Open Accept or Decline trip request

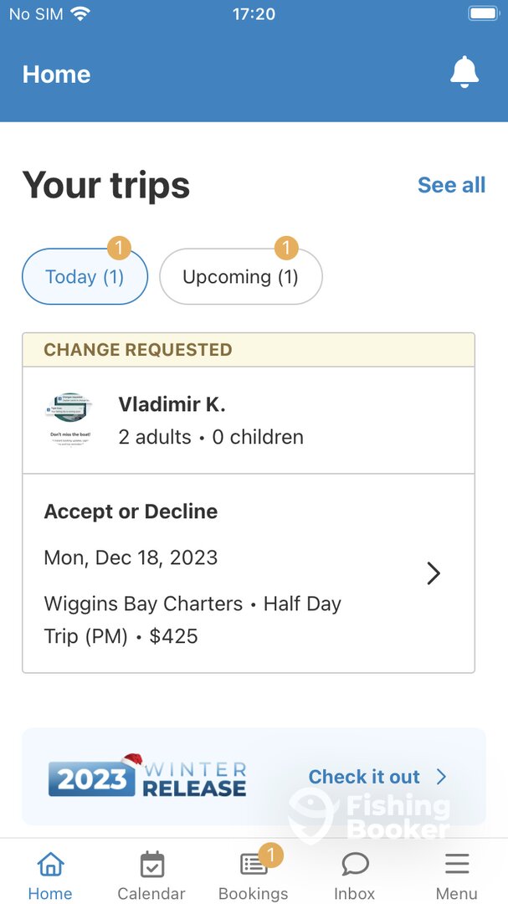[x=131, y=511]
